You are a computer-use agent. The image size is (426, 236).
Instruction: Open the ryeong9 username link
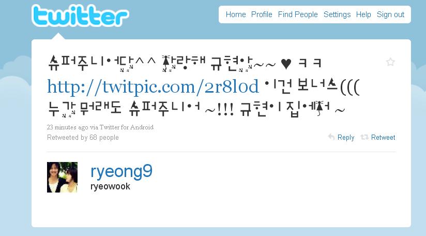(x=121, y=172)
